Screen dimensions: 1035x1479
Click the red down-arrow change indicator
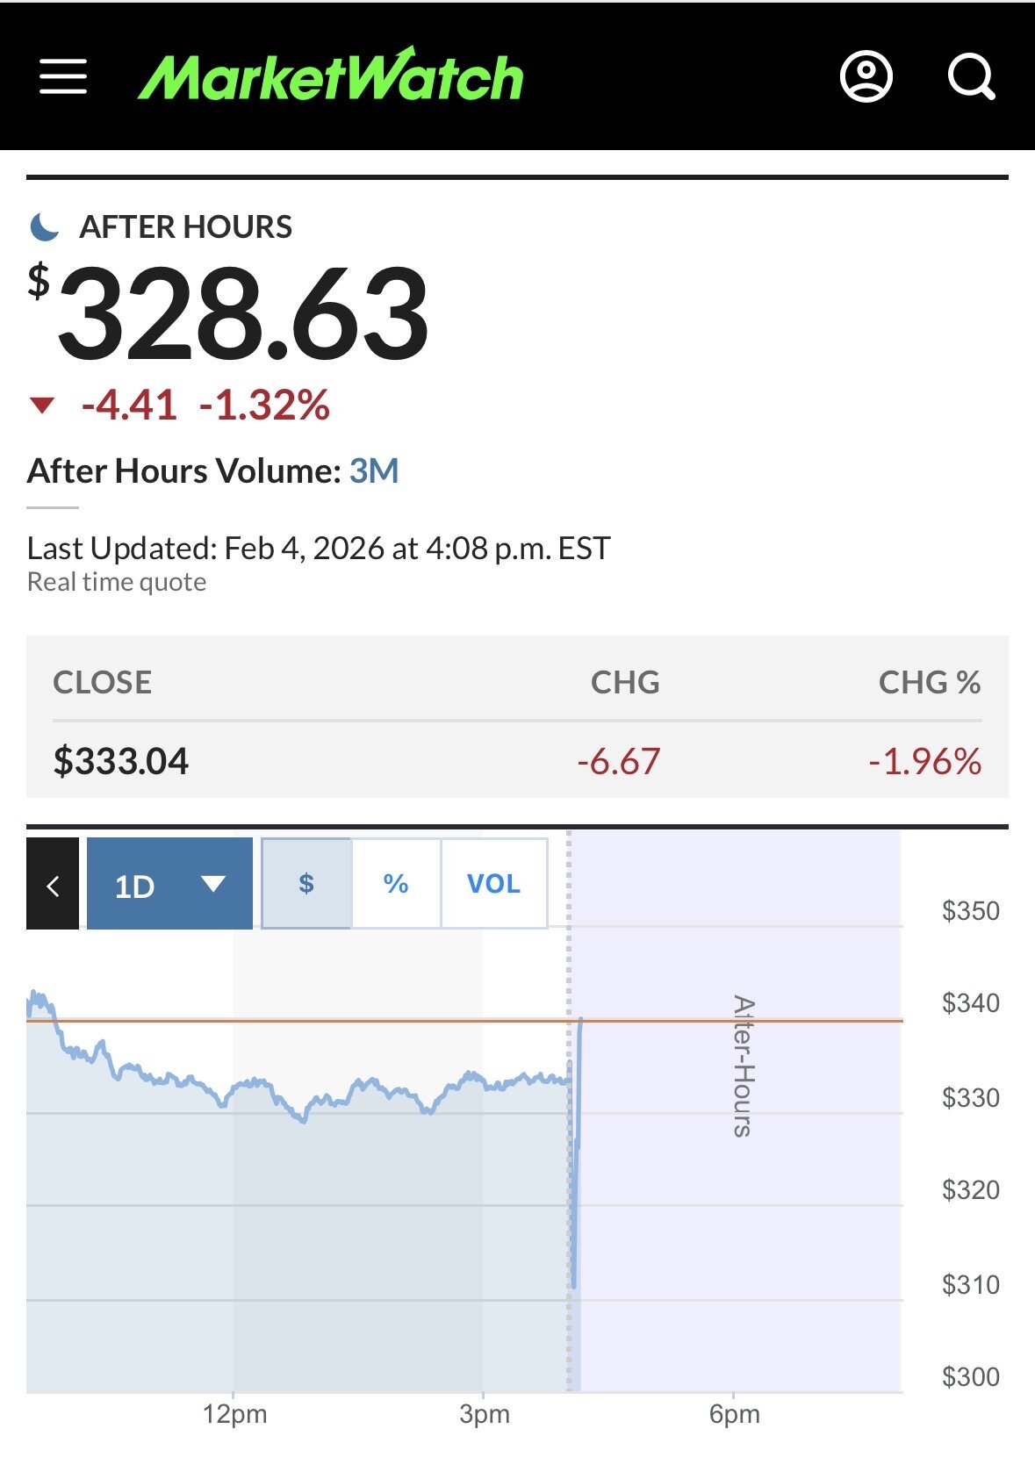(42, 405)
